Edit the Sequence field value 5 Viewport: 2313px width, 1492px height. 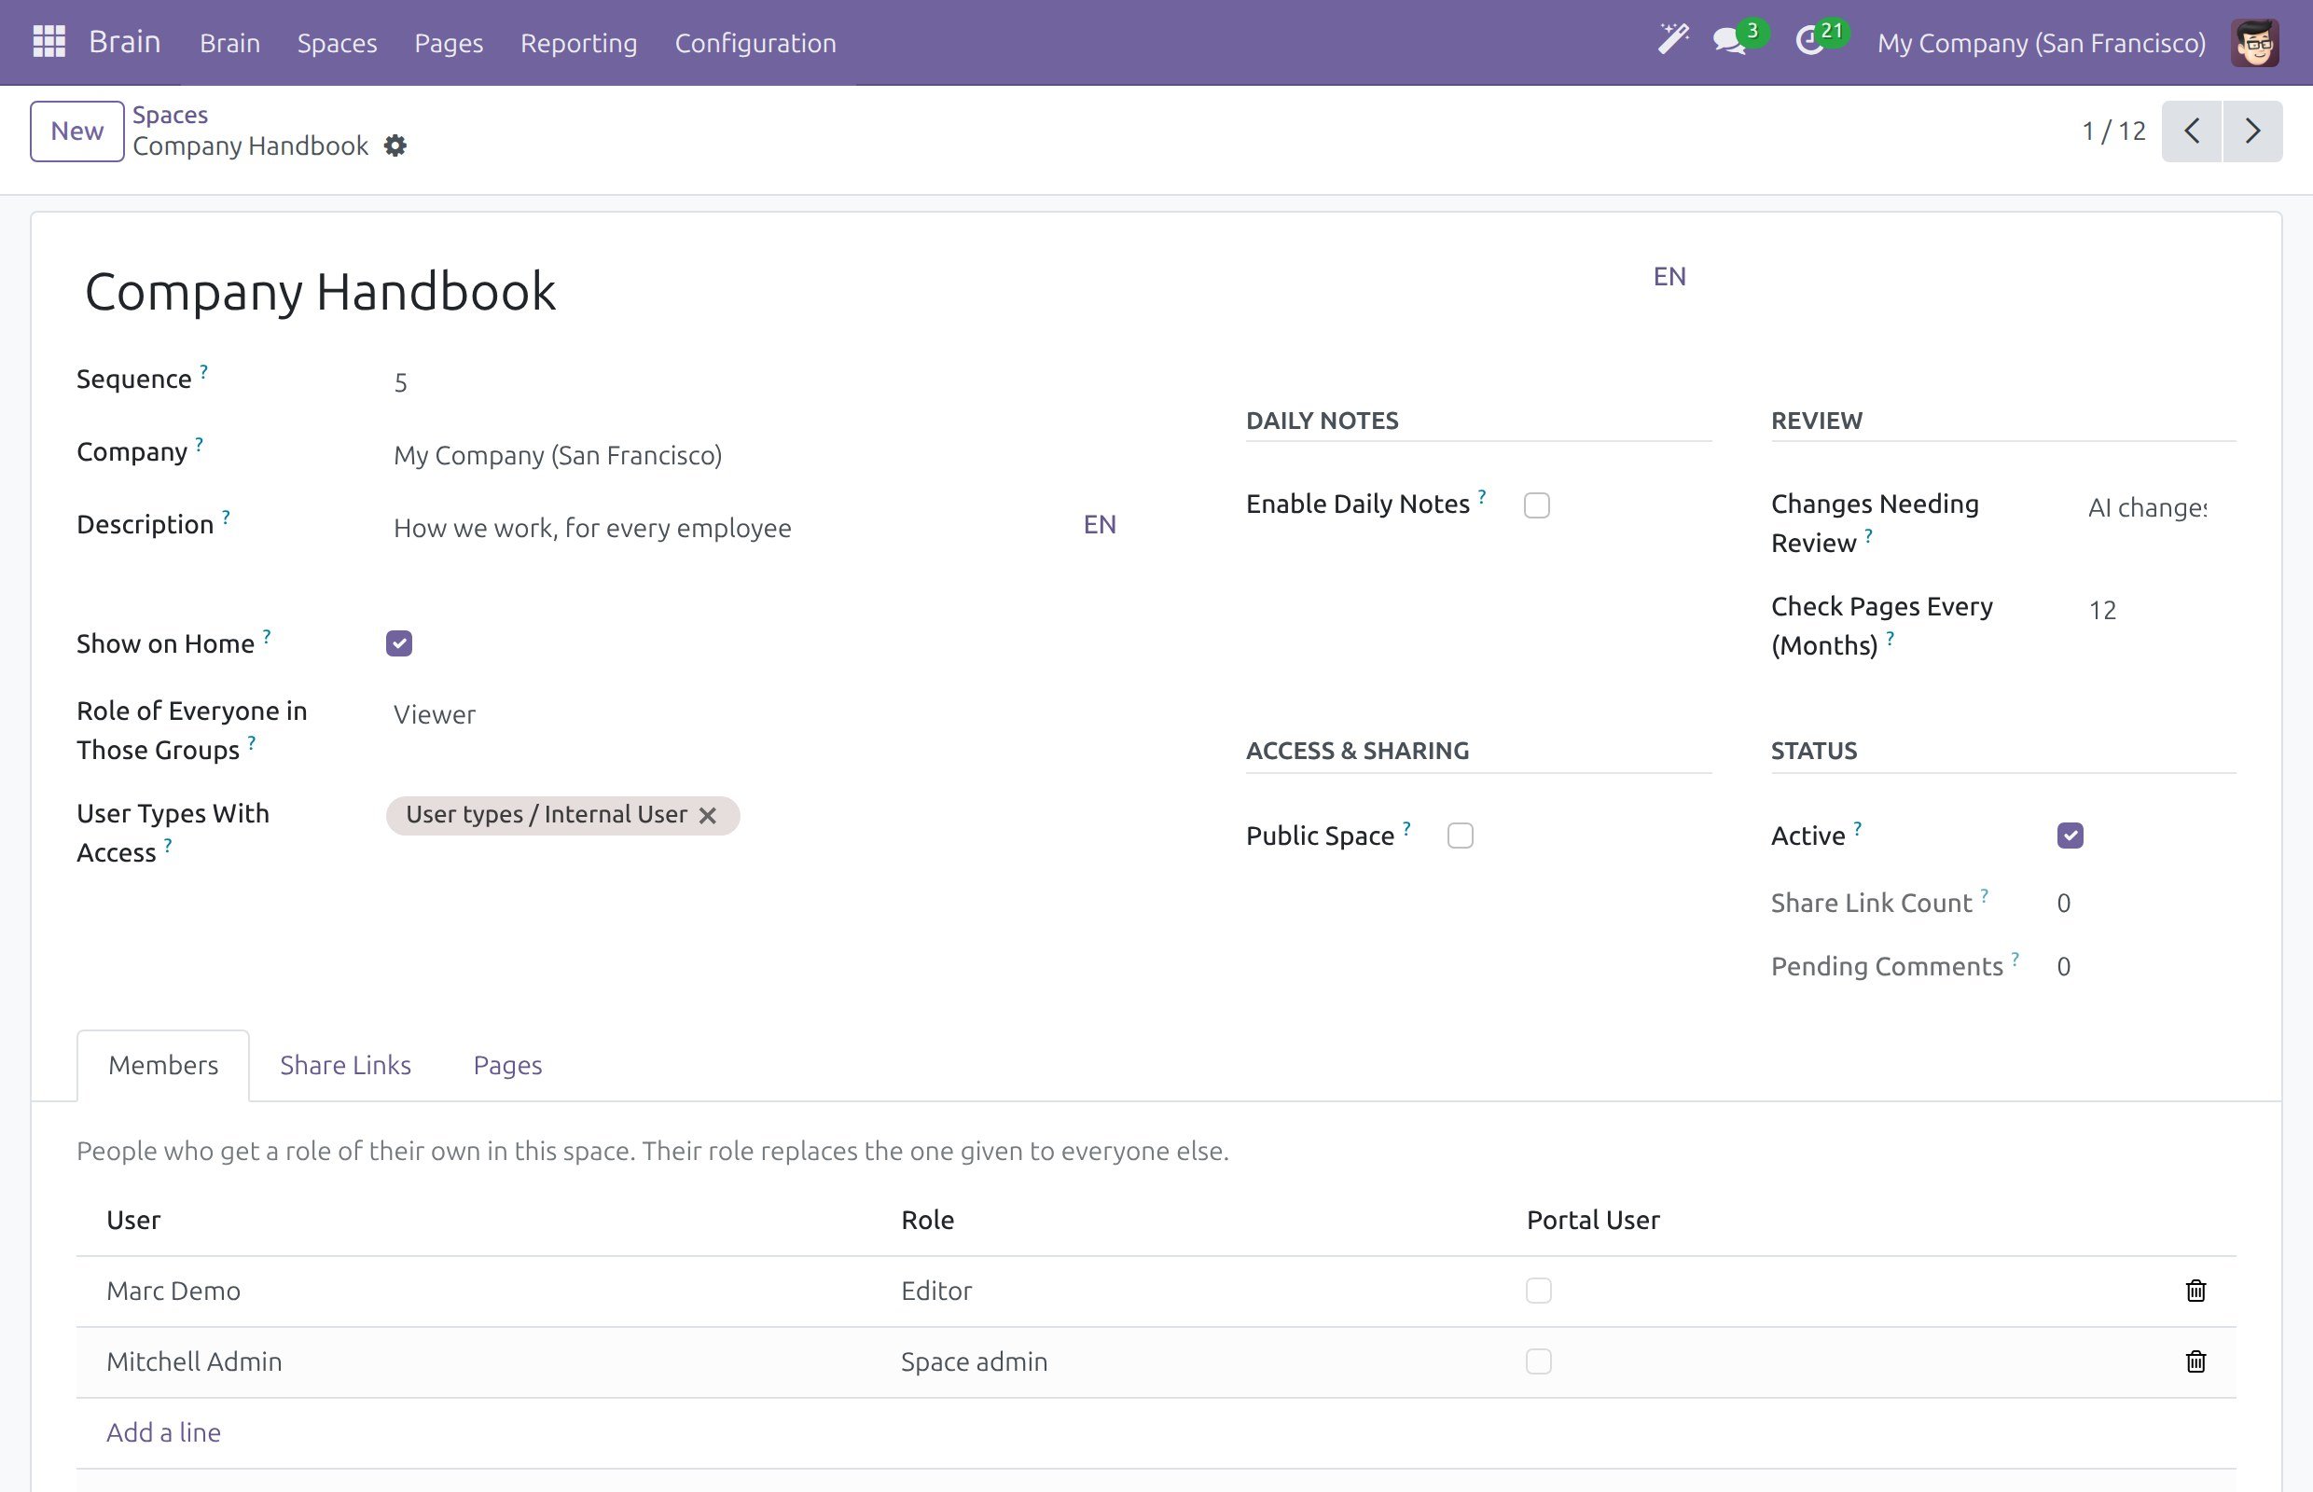754,382
